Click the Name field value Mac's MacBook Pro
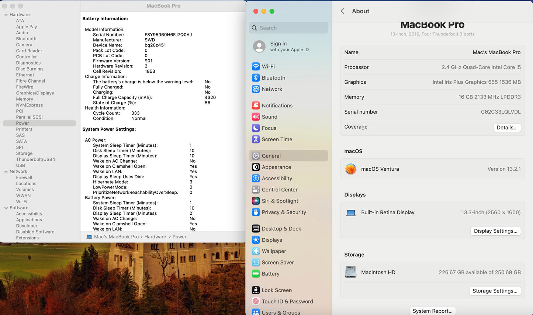The height and width of the screenshot is (315, 533). (496, 52)
